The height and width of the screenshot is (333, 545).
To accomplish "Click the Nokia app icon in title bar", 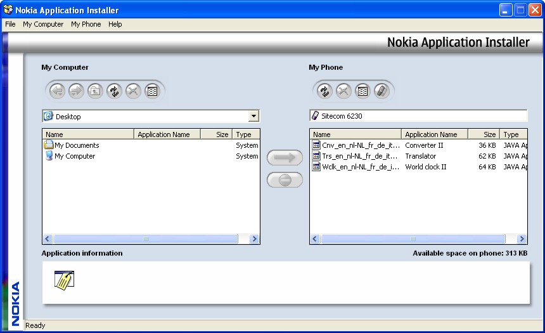I will tap(8, 10).
